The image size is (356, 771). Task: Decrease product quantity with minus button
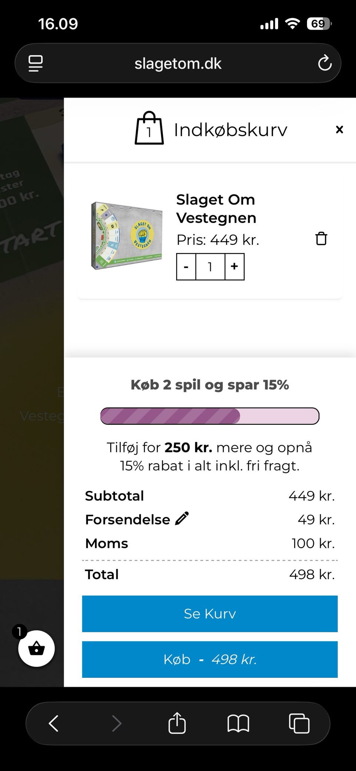click(x=186, y=267)
